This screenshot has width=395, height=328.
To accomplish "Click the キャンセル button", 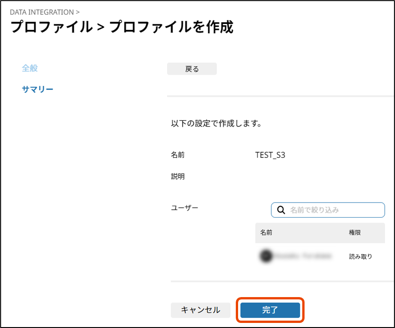I will pyautogui.click(x=201, y=310).
